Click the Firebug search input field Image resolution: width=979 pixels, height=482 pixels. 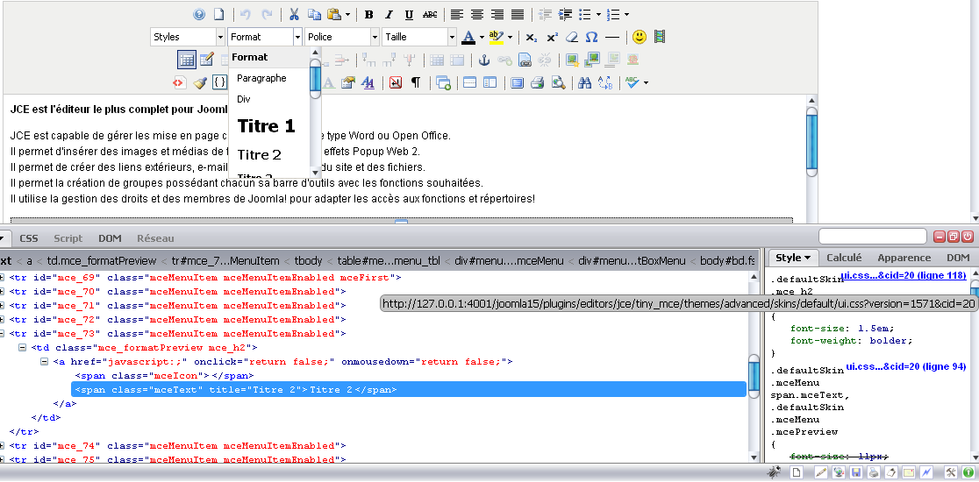(872, 237)
